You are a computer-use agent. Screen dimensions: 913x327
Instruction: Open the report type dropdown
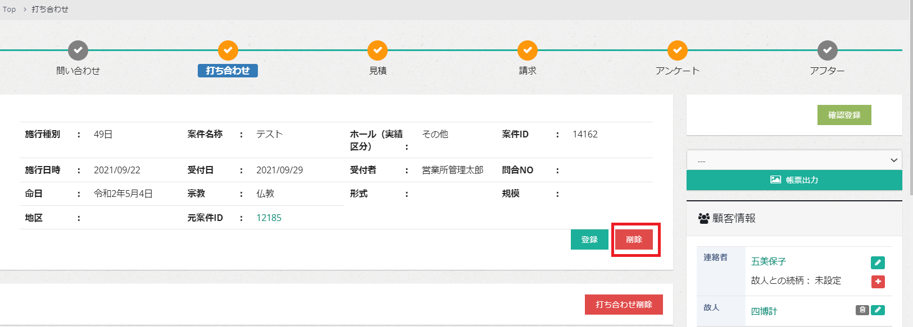pos(794,160)
